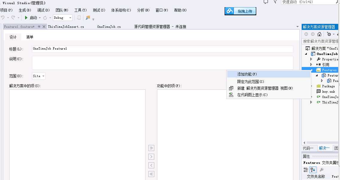Click property pages wrench icon in Properties
The image size is (340, 180).
pos(321,170)
